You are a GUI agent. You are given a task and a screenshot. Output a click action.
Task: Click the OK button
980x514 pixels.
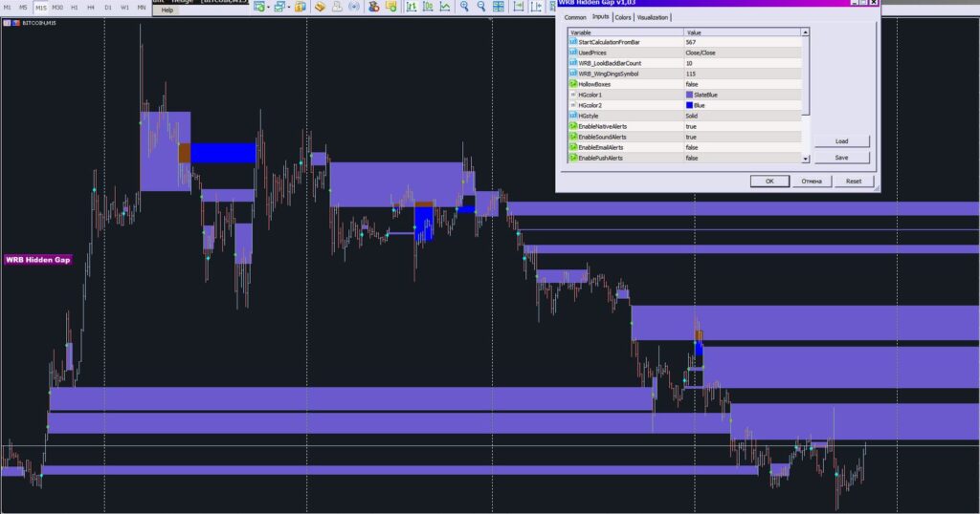[x=769, y=181]
